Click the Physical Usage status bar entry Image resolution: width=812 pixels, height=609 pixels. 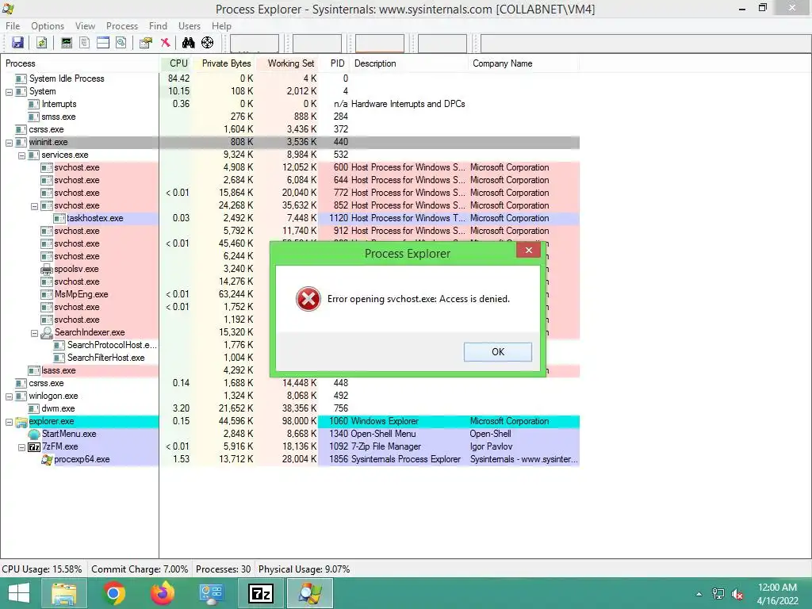pos(304,569)
